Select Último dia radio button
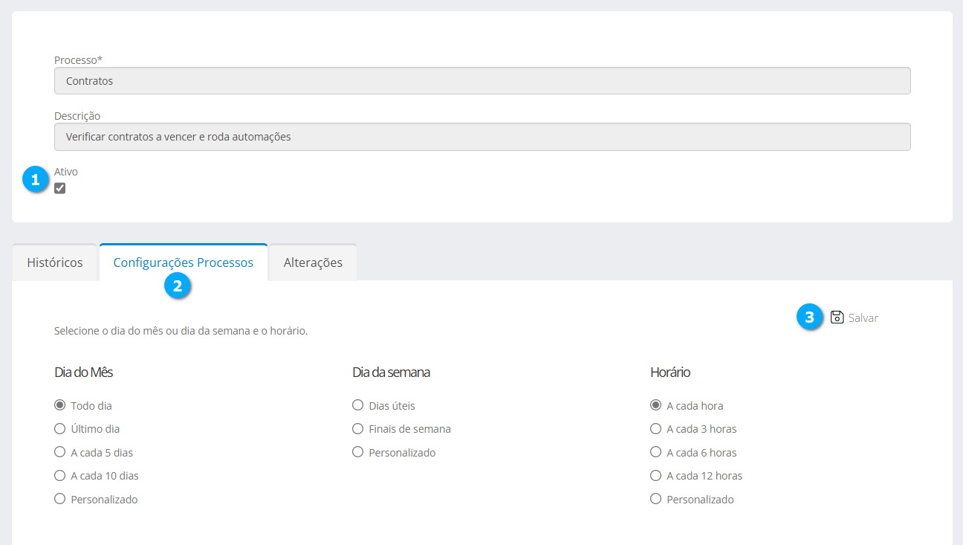Screen dimensions: 963x545 point(60,429)
